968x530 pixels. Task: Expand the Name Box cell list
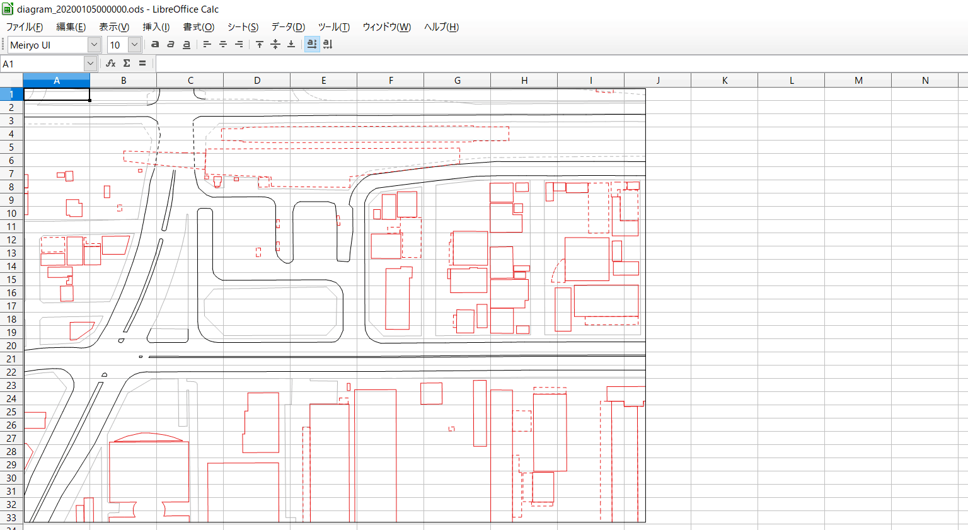tap(90, 64)
